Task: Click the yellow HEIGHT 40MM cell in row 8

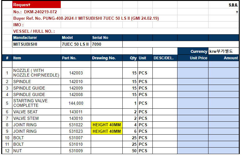Action: [107, 125]
